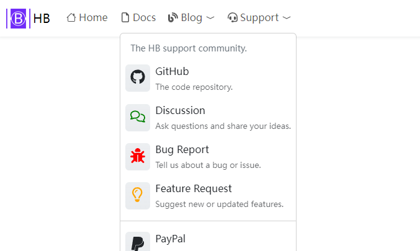This screenshot has height=251, width=420.
Task: Click the GitHub octocat icon
Action: click(138, 77)
